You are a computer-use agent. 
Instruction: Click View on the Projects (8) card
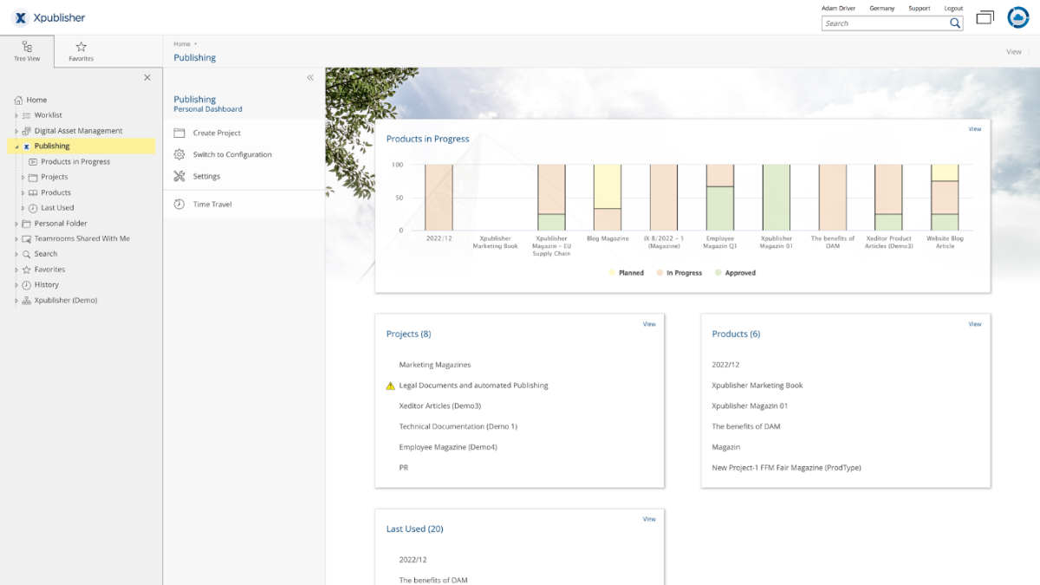click(x=649, y=324)
